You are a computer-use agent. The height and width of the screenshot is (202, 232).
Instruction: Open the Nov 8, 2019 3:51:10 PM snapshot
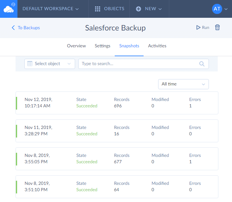point(117,187)
